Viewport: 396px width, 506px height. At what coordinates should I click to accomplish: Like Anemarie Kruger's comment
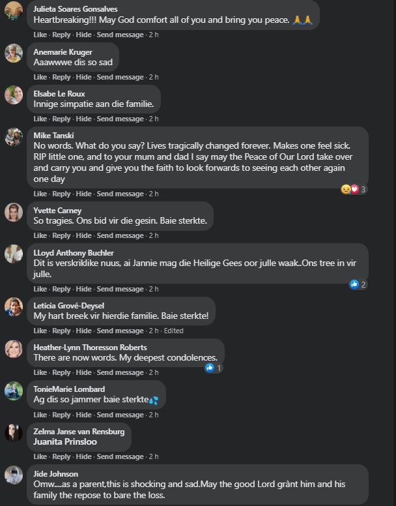[x=40, y=77]
